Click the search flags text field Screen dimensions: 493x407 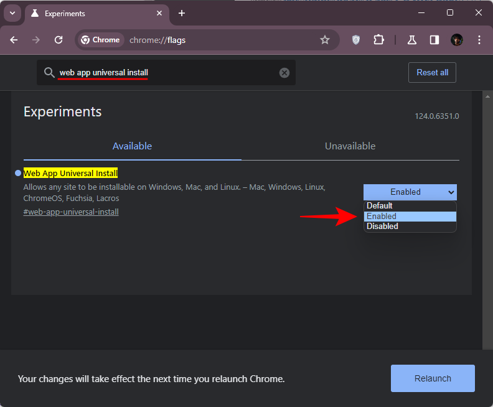tap(166, 73)
